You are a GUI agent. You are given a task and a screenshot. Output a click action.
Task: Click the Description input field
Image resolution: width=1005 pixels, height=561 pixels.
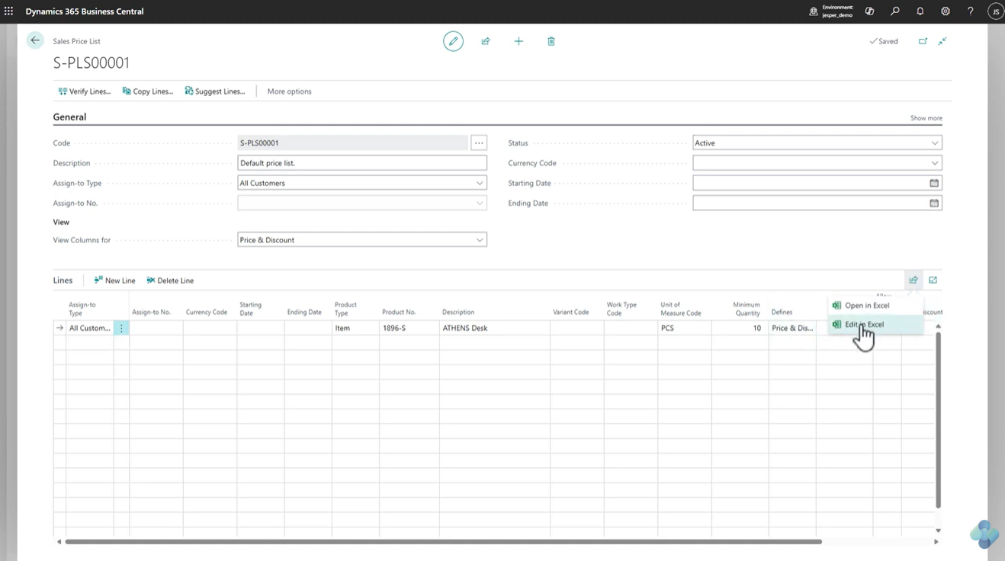pyautogui.click(x=362, y=163)
